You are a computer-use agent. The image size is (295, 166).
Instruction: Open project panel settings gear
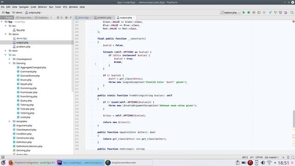click(x=66, y=18)
